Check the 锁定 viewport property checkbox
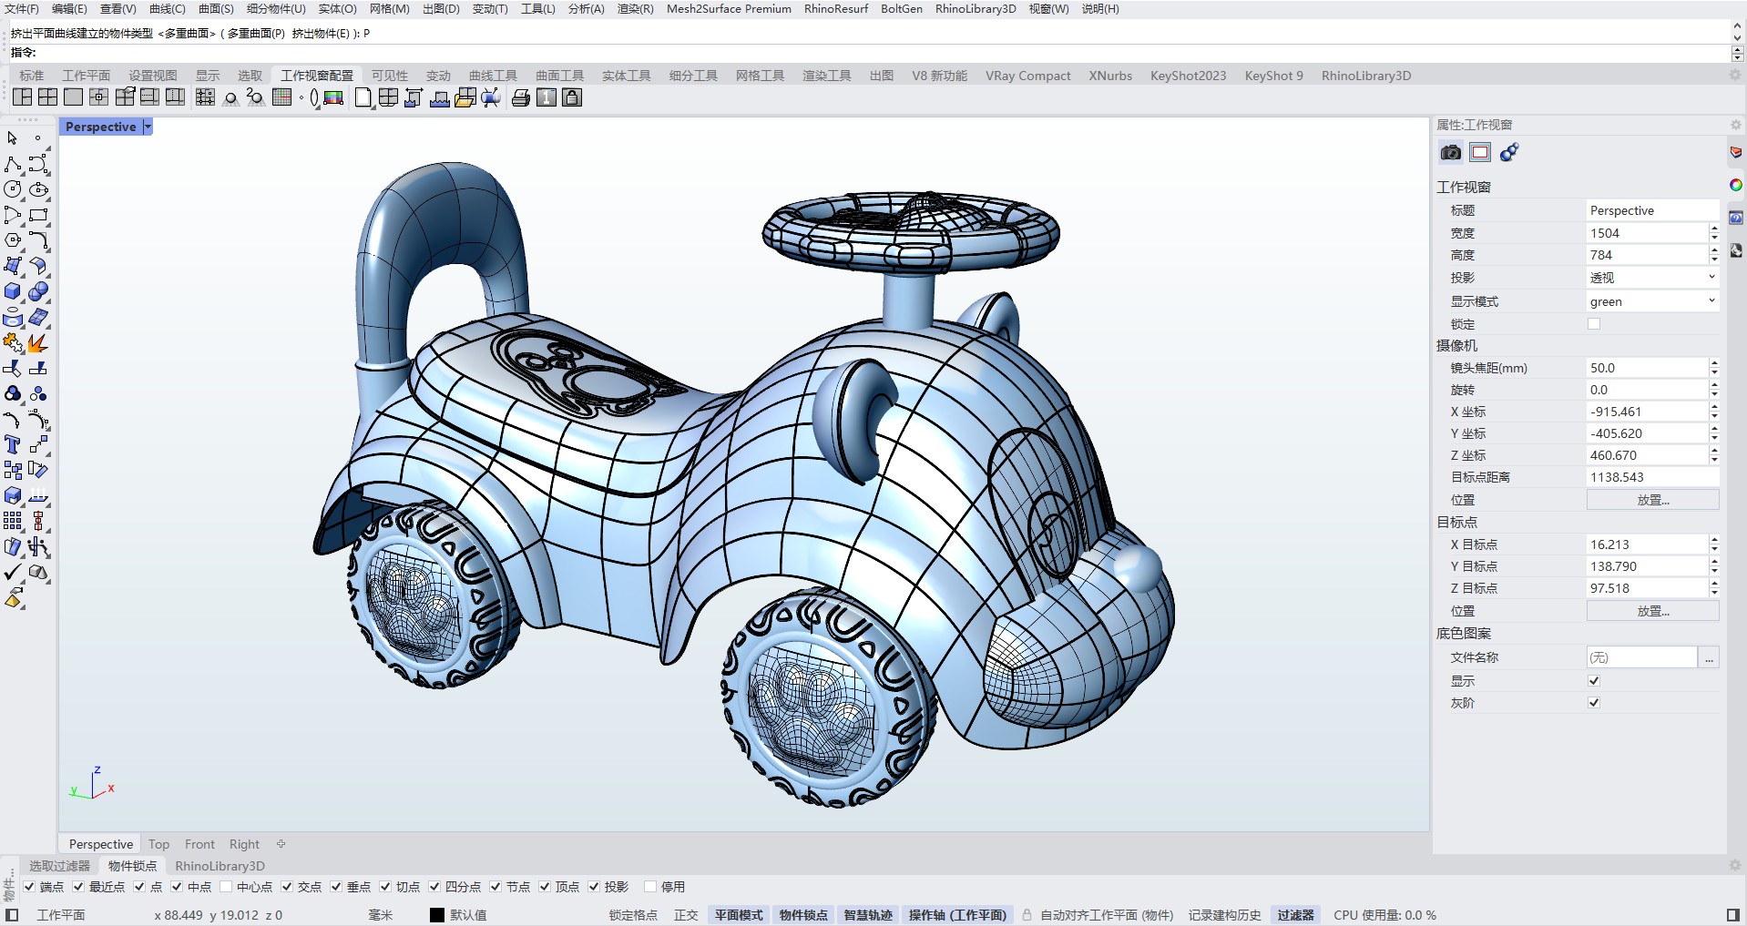Viewport: 1747px width, 926px height. tap(1594, 324)
